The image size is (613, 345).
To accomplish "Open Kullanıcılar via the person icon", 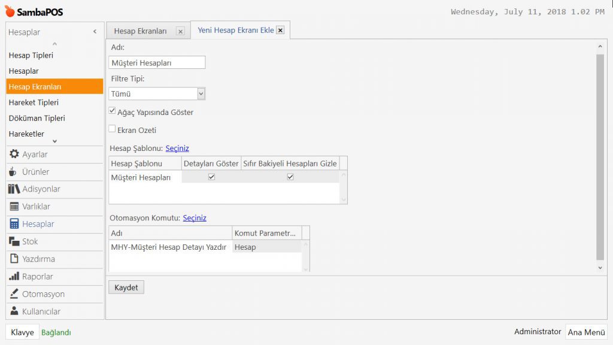I will (x=14, y=311).
